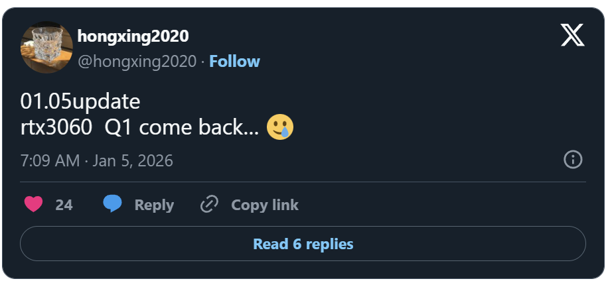The image size is (610, 281).
Task: Click the crying smile emoji in tweet
Action: pyautogui.click(x=280, y=127)
